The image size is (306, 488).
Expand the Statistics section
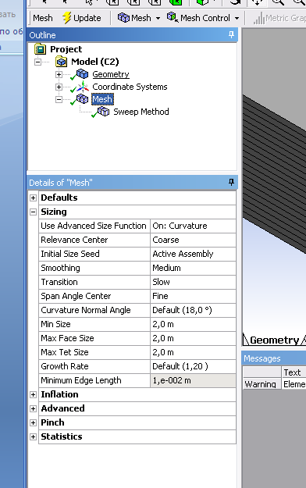click(x=33, y=436)
